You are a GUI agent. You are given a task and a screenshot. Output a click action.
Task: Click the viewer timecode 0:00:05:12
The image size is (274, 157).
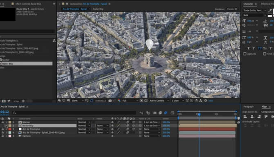click(x=101, y=101)
